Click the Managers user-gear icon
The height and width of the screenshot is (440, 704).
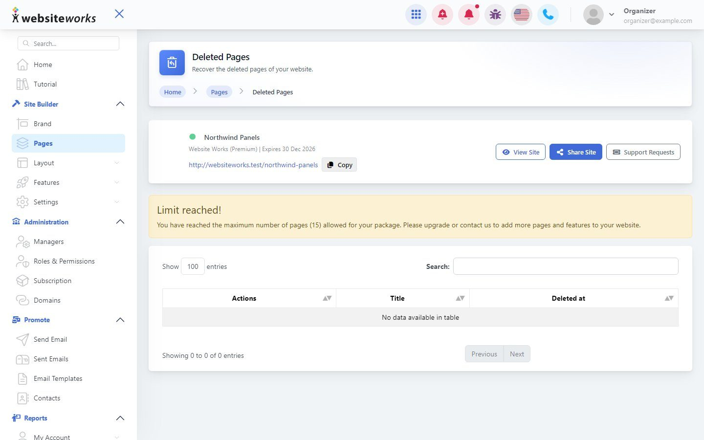pos(22,242)
